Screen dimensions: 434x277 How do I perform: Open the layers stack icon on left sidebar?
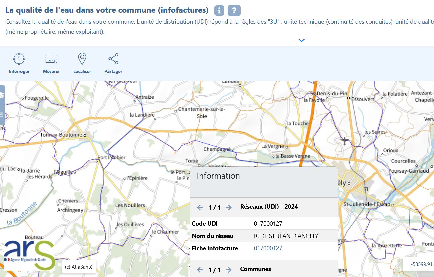pos(2,95)
